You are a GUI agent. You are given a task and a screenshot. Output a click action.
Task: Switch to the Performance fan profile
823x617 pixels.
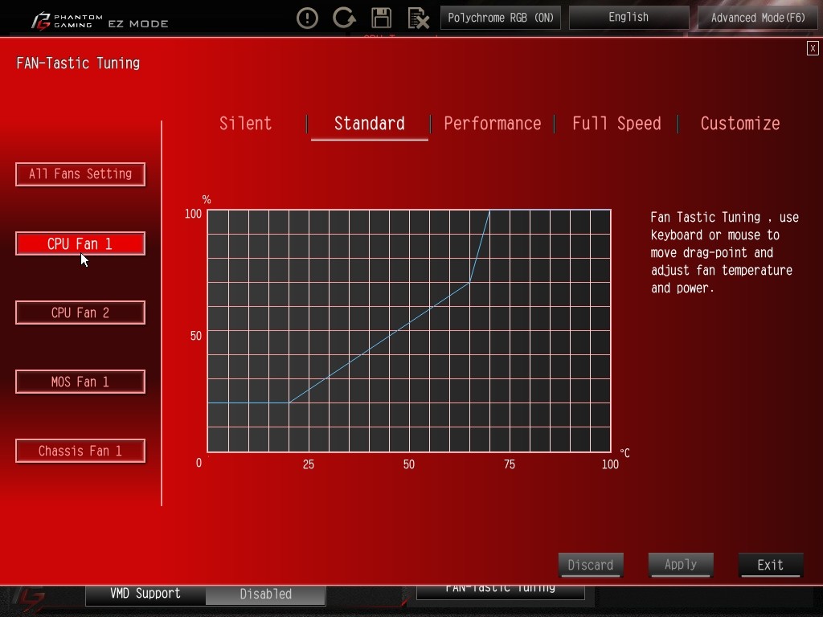pos(492,124)
